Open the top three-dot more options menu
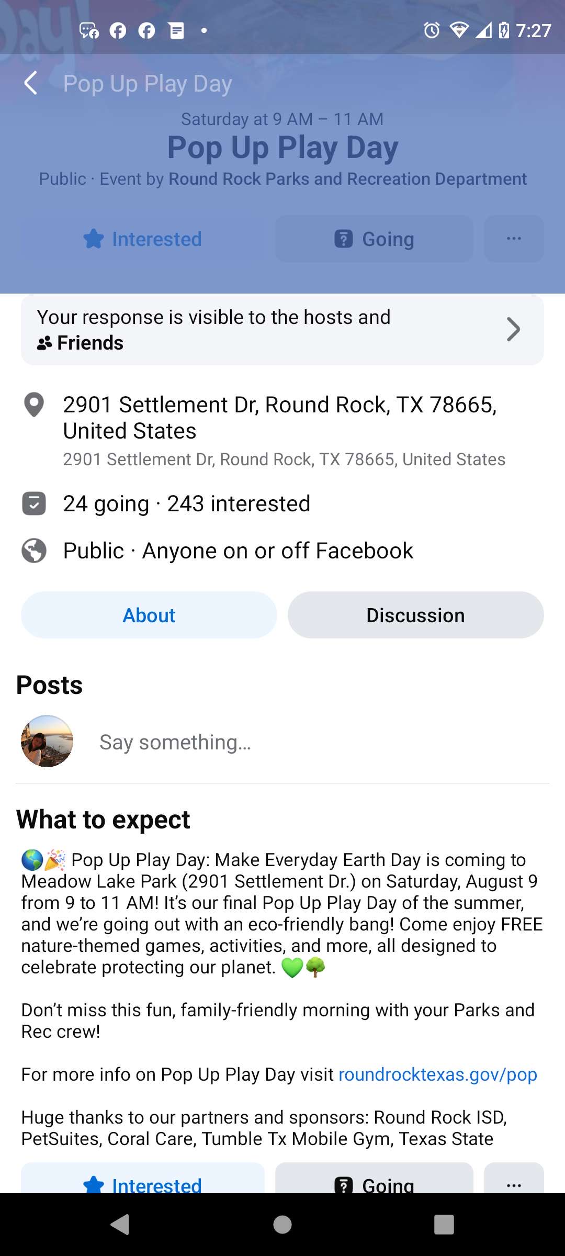 pyautogui.click(x=514, y=239)
